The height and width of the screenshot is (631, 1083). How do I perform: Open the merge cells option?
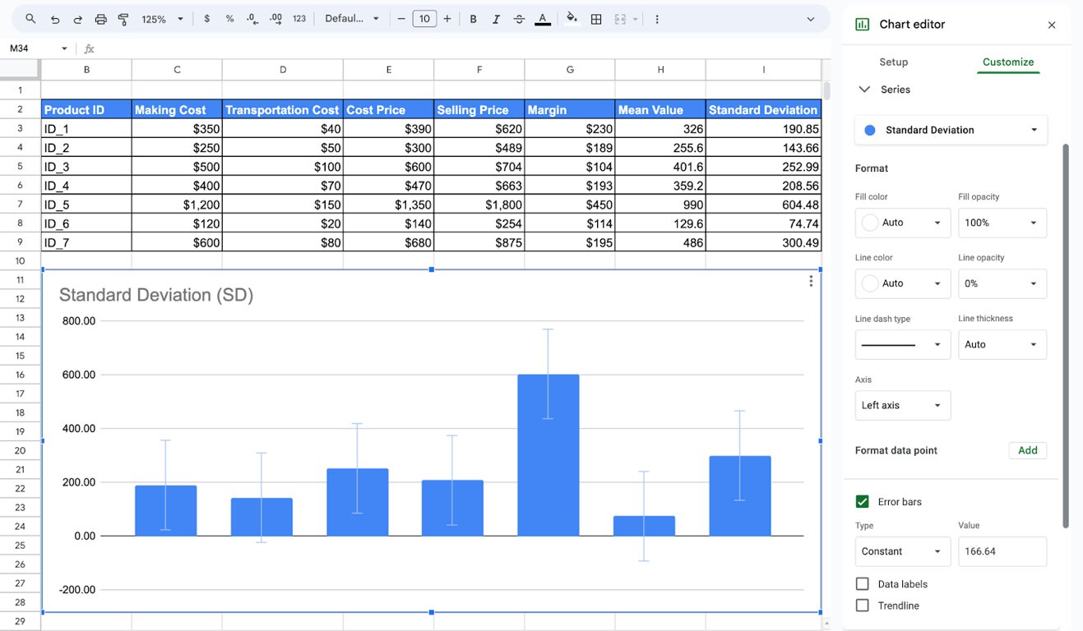tap(620, 19)
